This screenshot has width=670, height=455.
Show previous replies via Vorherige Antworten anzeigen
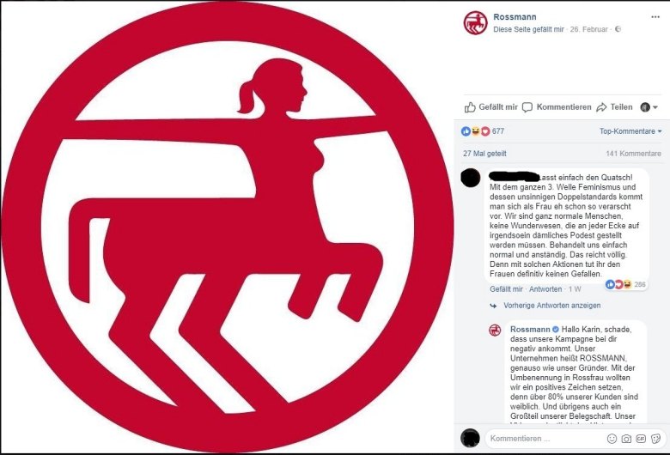click(551, 306)
